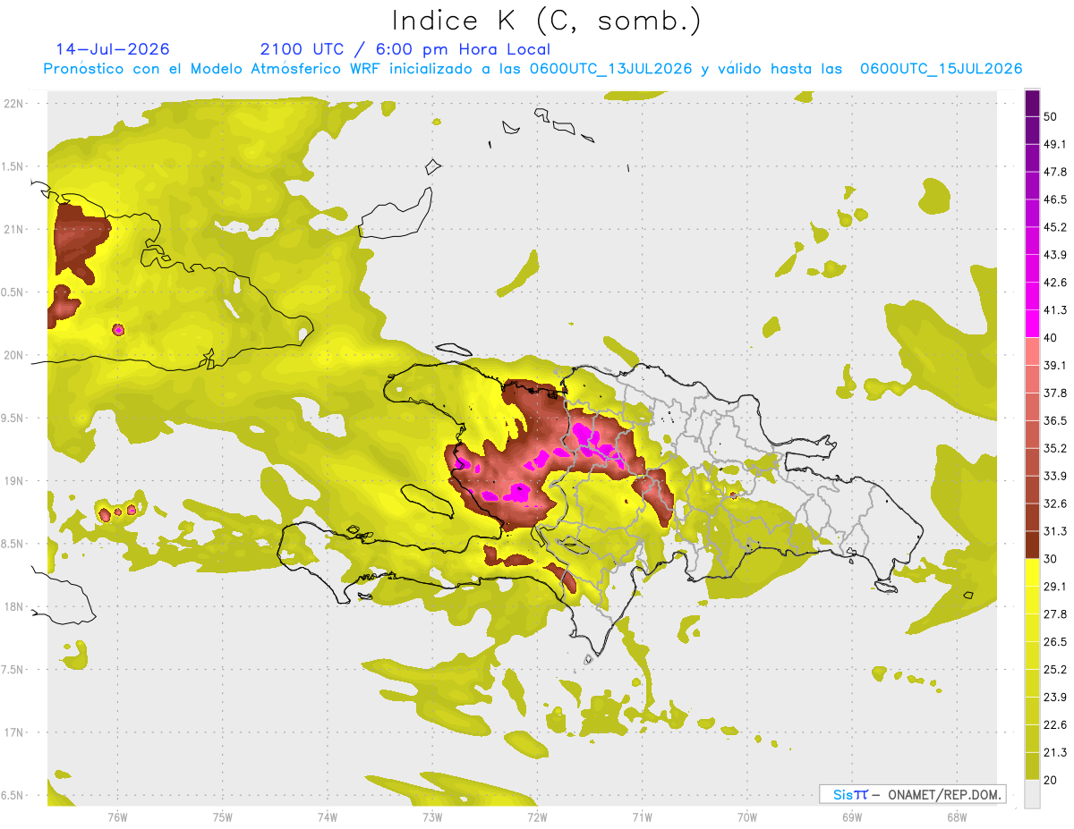Click the "50" colorbar label
Screen dimensions: 1074x829
[x=1052, y=117]
